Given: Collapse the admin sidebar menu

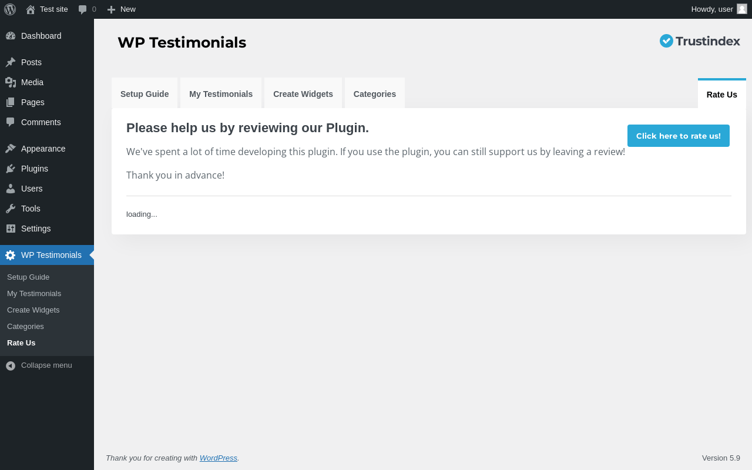Looking at the screenshot, I should click(47, 365).
